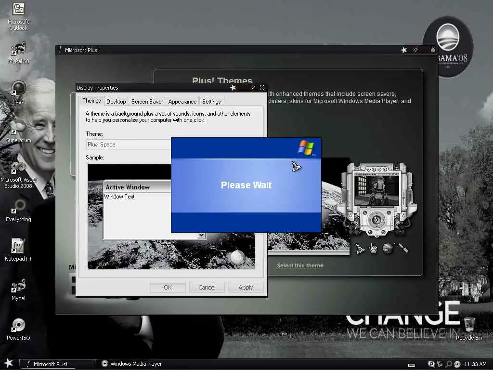The height and width of the screenshot is (370, 493).
Task: Click the Select this theme link
Action: [x=300, y=265]
